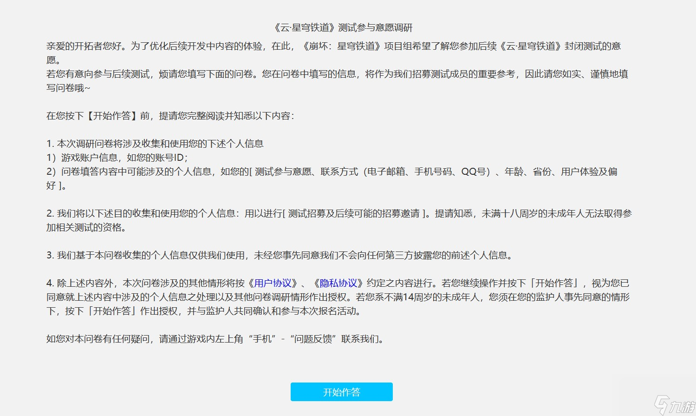Select the paragraph starting 亲爱的开拓者您好
Image resolution: width=696 pixels, height=416 pixels.
coord(333,53)
